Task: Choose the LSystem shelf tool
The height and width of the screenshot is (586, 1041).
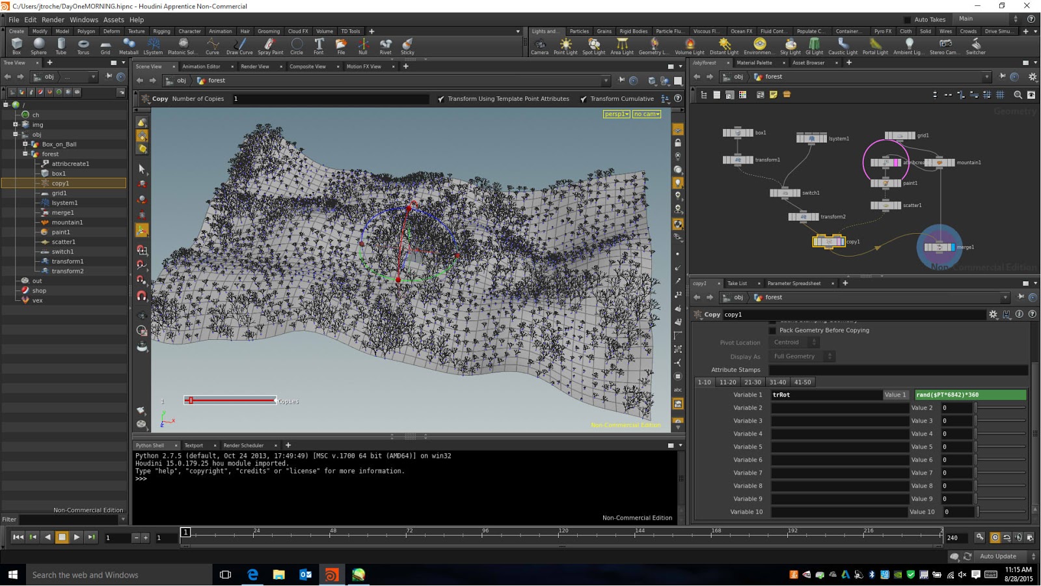Action: pos(153,46)
